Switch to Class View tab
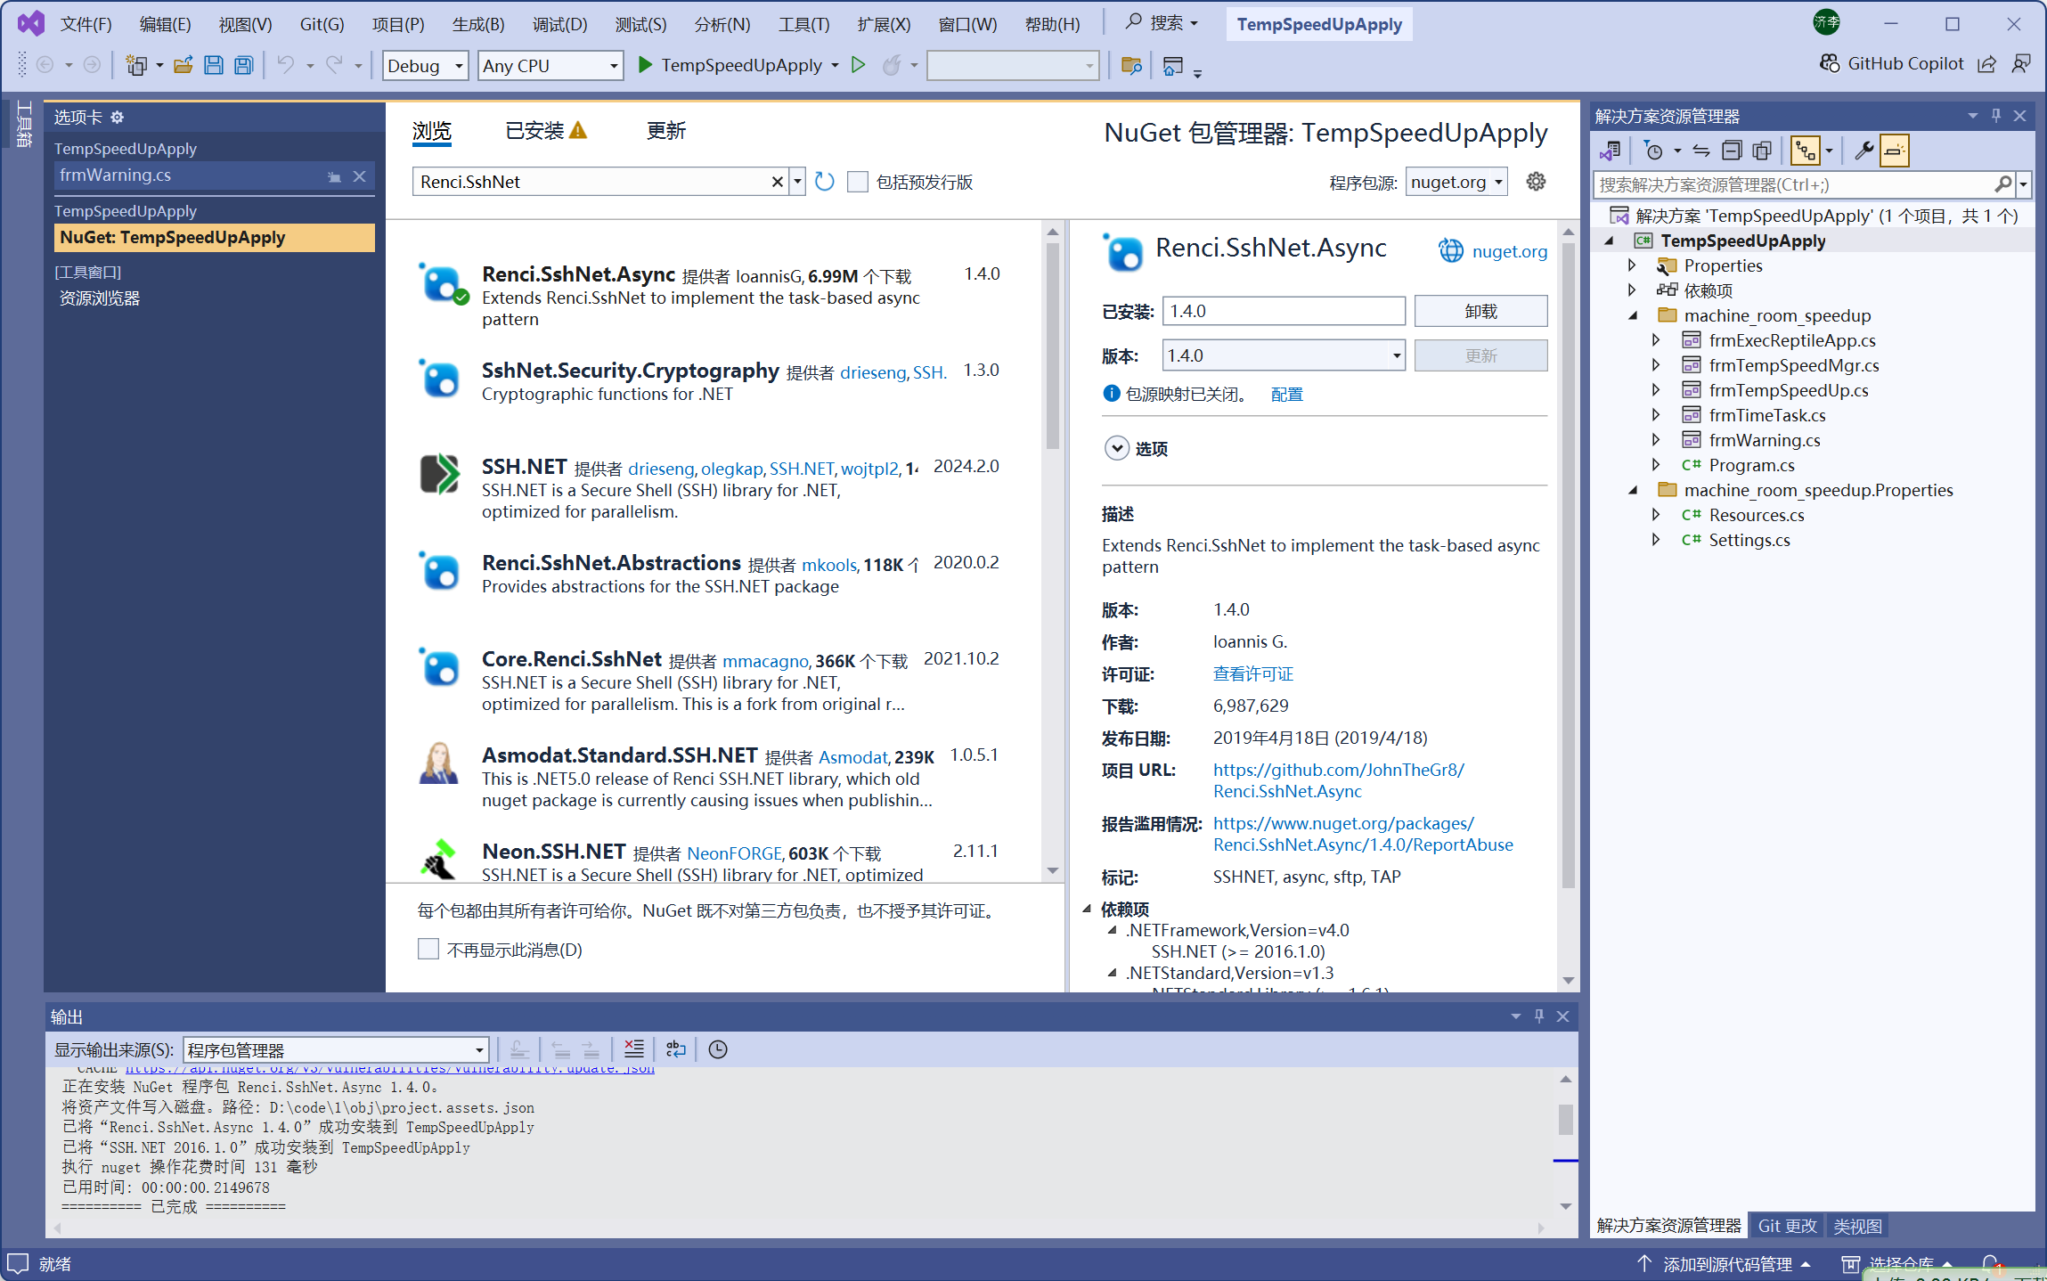 (1857, 1226)
